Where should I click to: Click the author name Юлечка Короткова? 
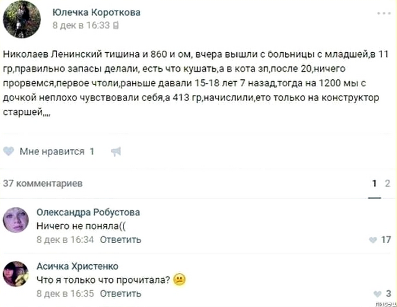96,12
